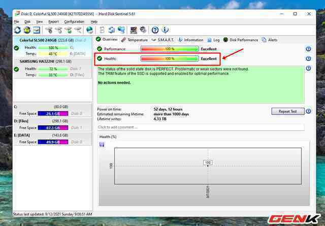Click the 'Click to add comment' field
The width and height of the screenshot is (325, 226).
tap(201, 127)
